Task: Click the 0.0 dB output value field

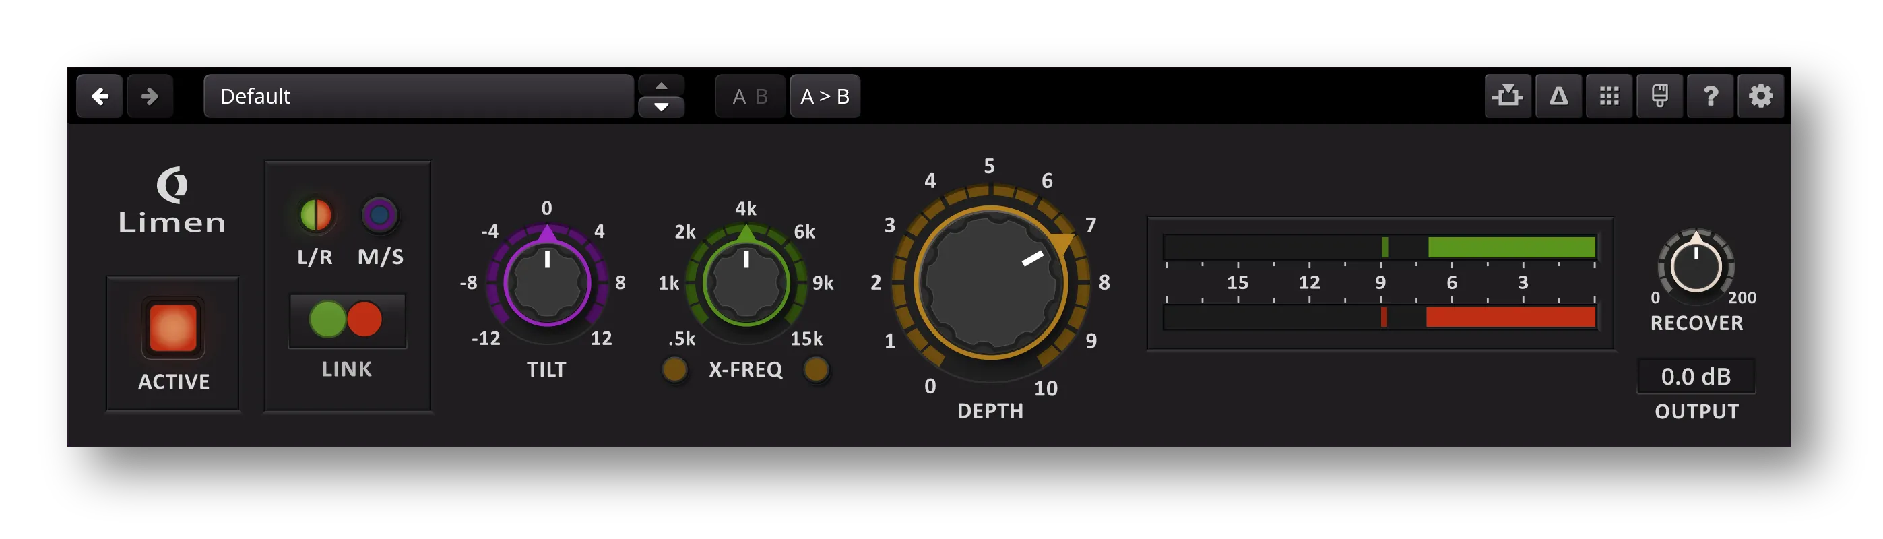Action: 1696,377
